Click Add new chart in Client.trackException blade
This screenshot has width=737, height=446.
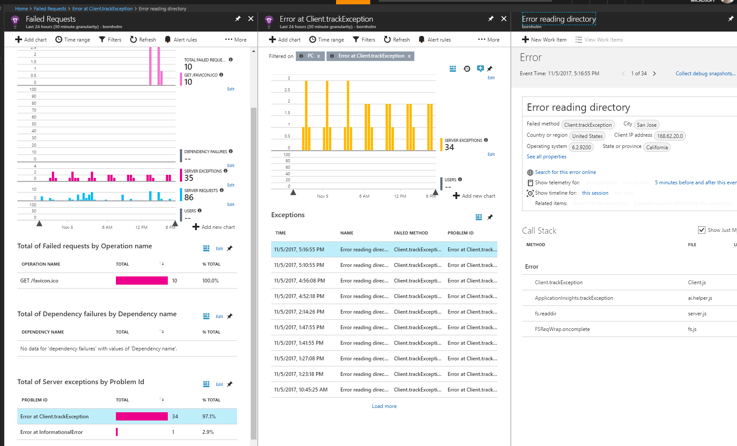pos(474,196)
